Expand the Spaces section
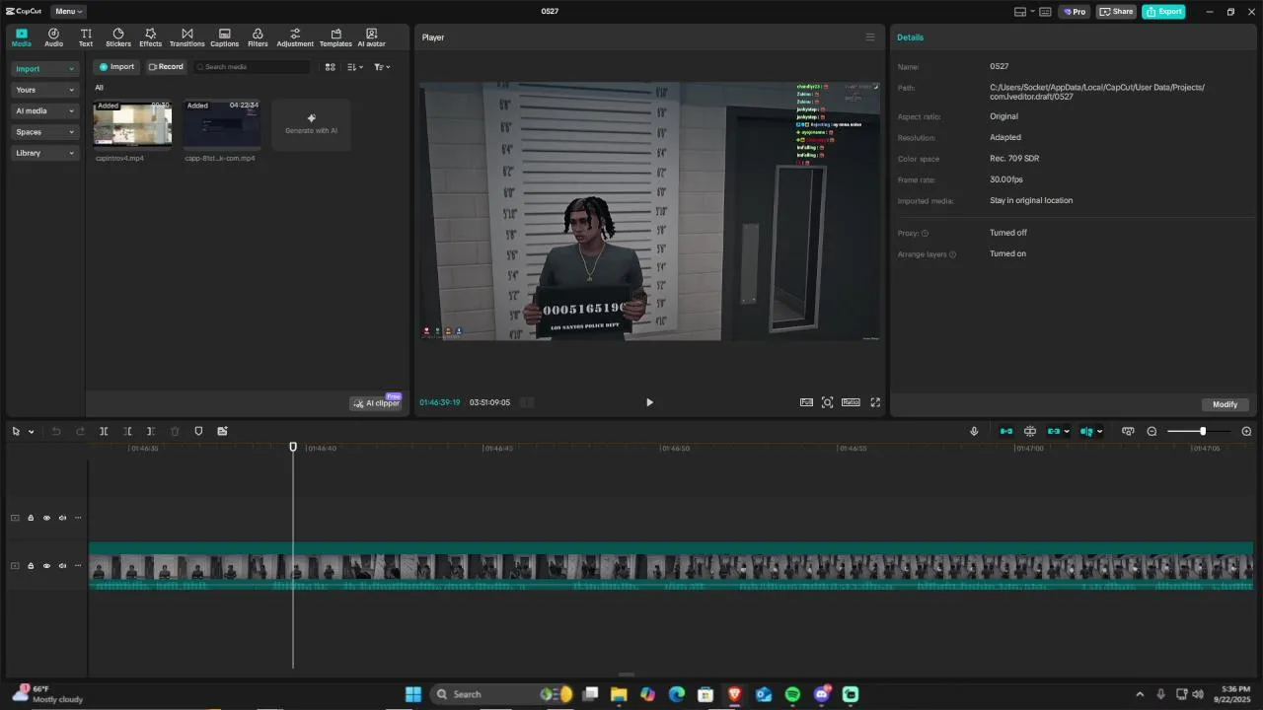 (45, 132)
